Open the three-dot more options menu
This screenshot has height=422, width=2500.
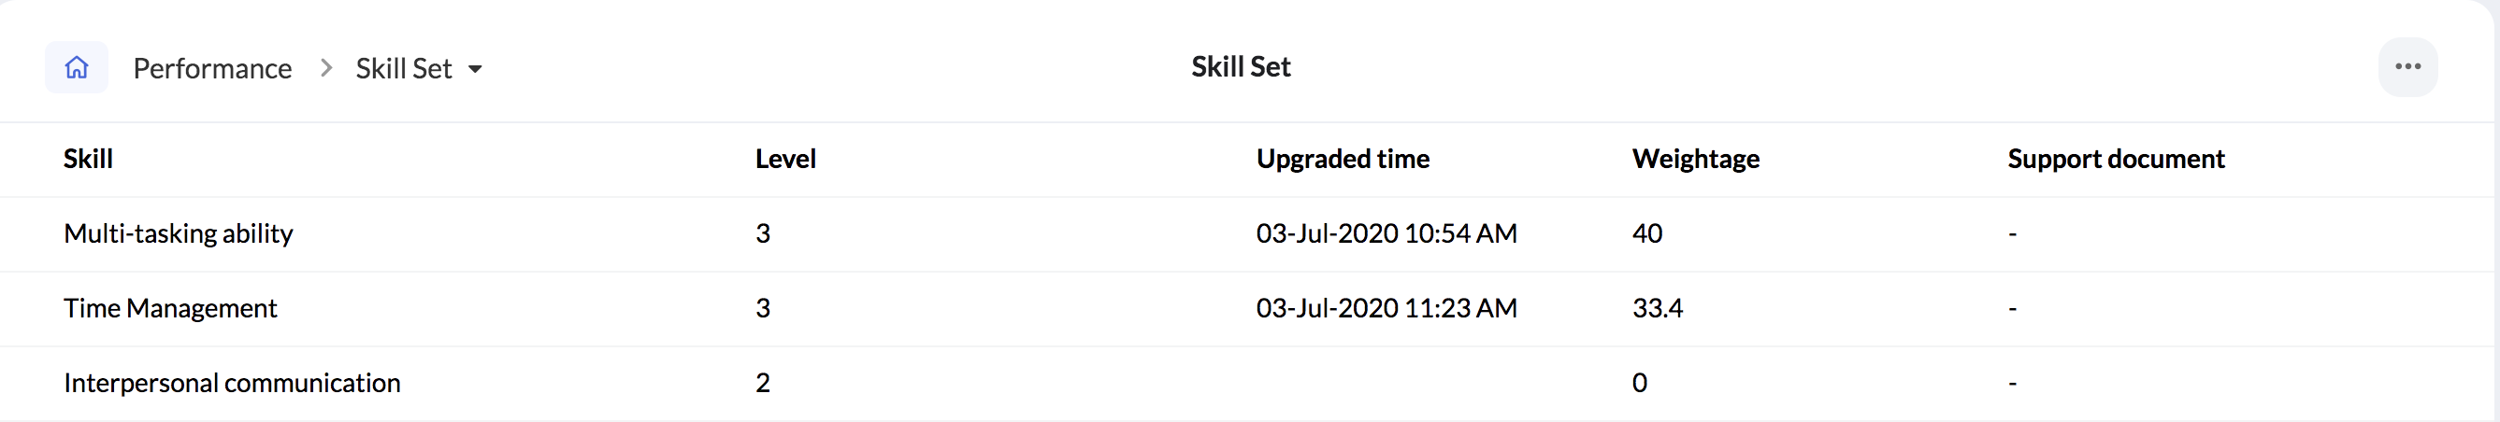[2407, 67]
